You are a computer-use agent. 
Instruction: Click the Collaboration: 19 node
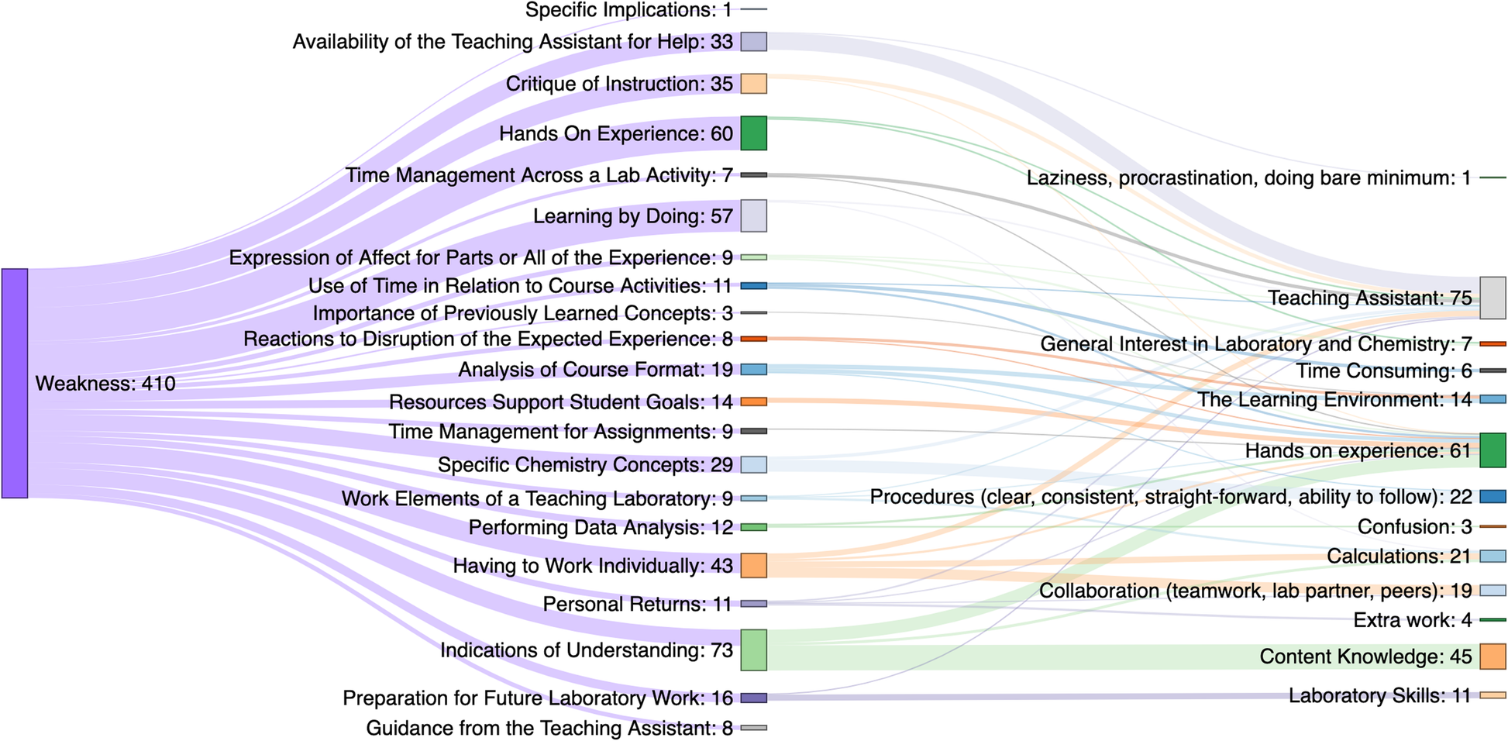click(x=1493, y=591)
